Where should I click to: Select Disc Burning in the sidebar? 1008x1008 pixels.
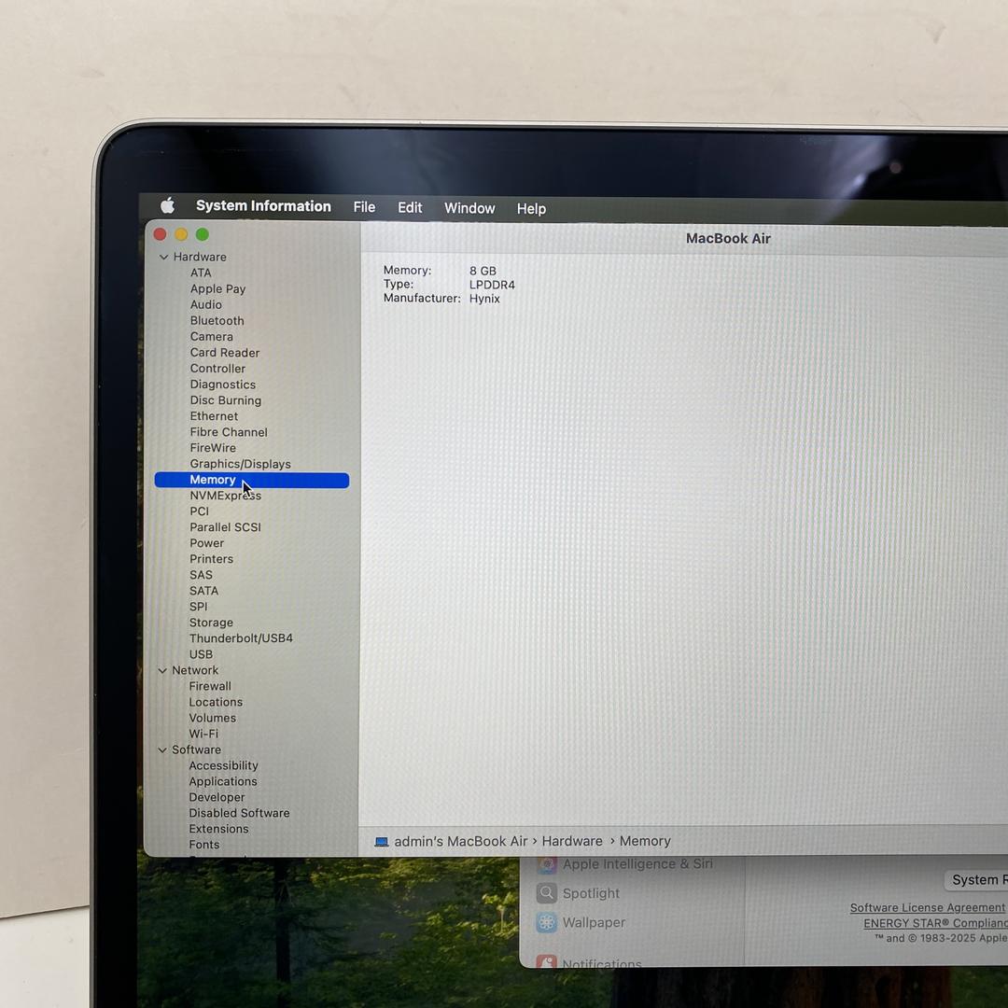click(226, 400)
